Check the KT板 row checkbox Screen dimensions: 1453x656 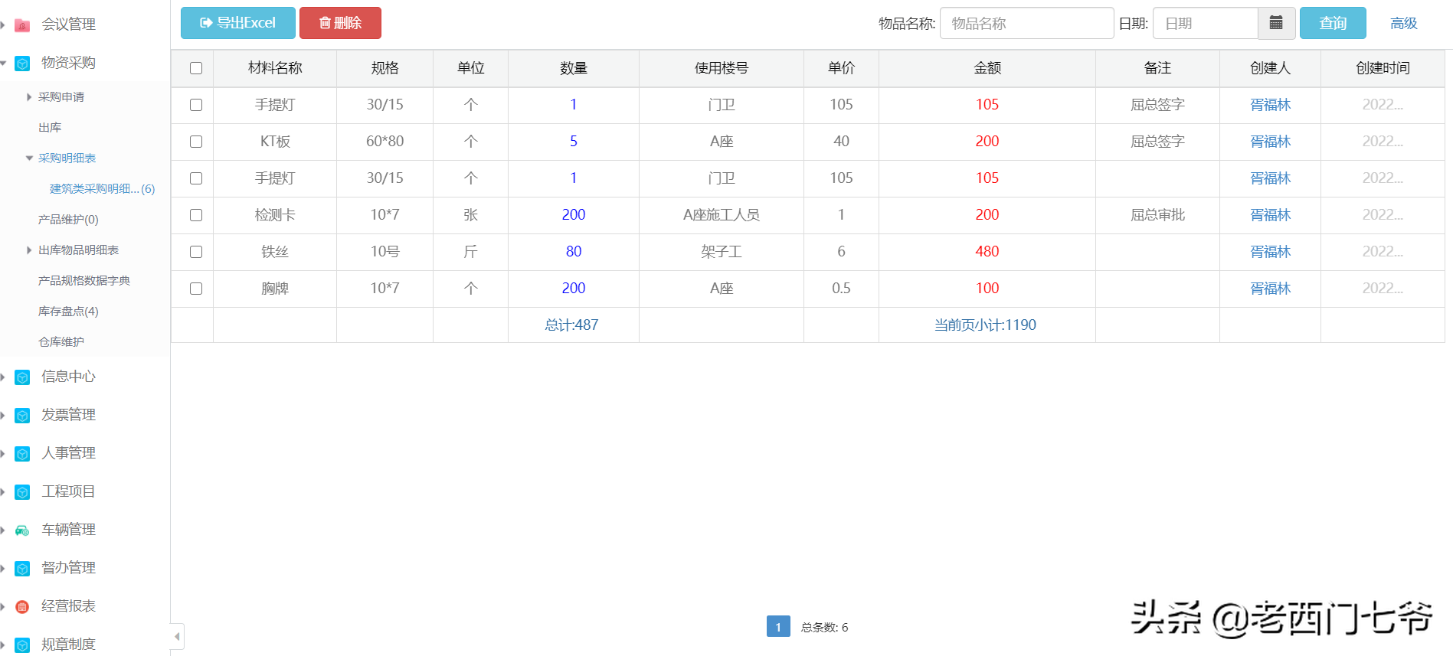(196, 142)
